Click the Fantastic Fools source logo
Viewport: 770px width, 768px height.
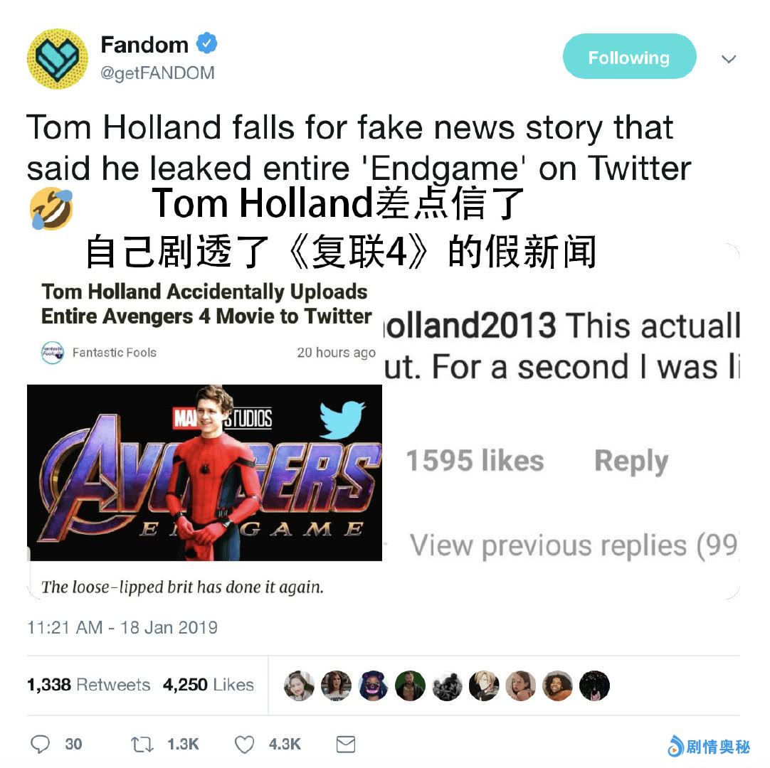coord(53,352)
